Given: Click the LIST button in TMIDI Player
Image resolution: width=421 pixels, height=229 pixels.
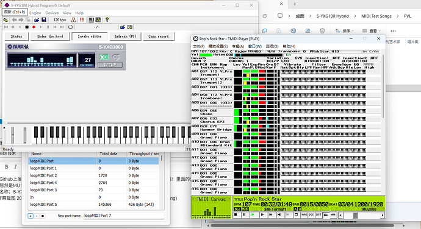Looking at the screenshot, I should tap(318, 214).
